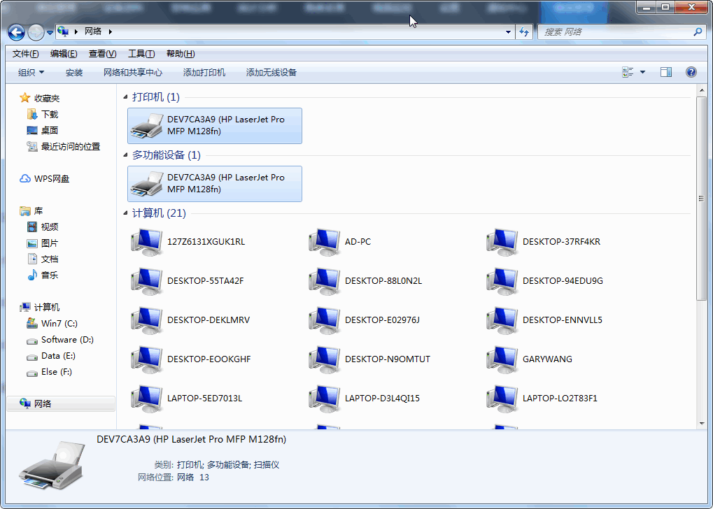
Task: Open 视频 library
Action: click(43, 227)
